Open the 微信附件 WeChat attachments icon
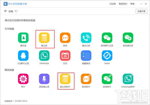The height and width of the screenshot is (105, 150). click(107, 79)
